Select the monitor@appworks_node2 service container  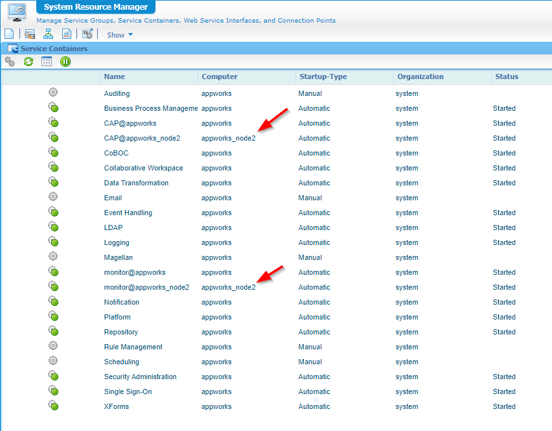click(x=146, y=287)
